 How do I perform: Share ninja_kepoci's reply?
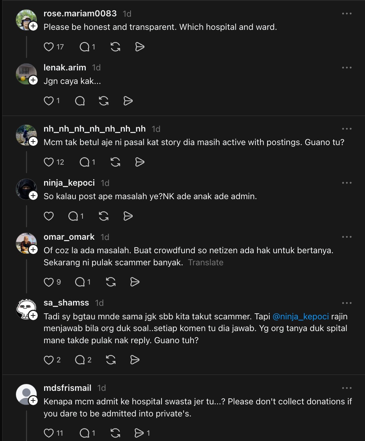[x=128, y=216]
